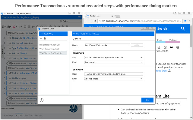Select WorkThroughTruClient transaction
Image resolution: width=193 pixels, height=120 pixels.
[49, 49]
